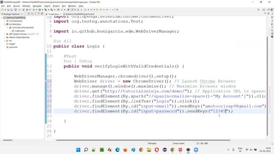Open Zoom from the taskbar
Viewport: 274px width, 154px height.
click(196, 150)
